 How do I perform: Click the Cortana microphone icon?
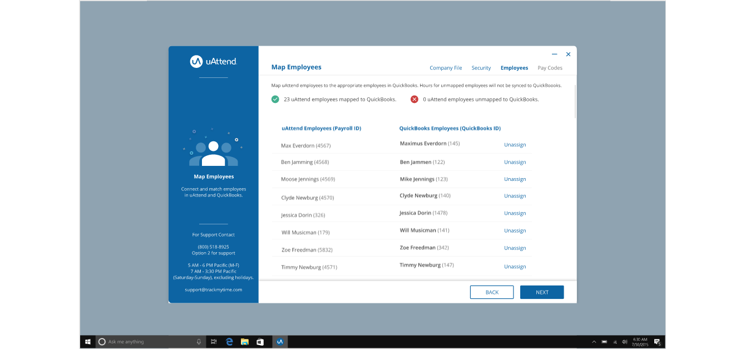(x=199, y=342)
